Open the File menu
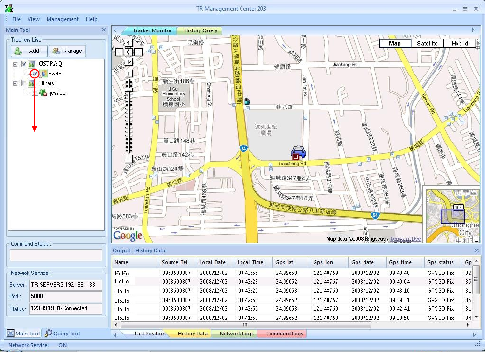The image size is (485, 352). tap(16, 19)
